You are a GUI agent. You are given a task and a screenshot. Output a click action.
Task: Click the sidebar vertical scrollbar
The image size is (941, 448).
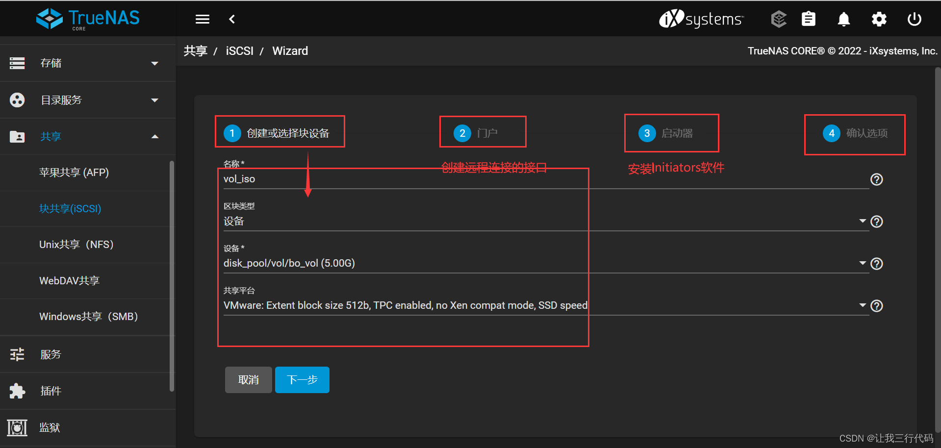[x=172, y=276]
